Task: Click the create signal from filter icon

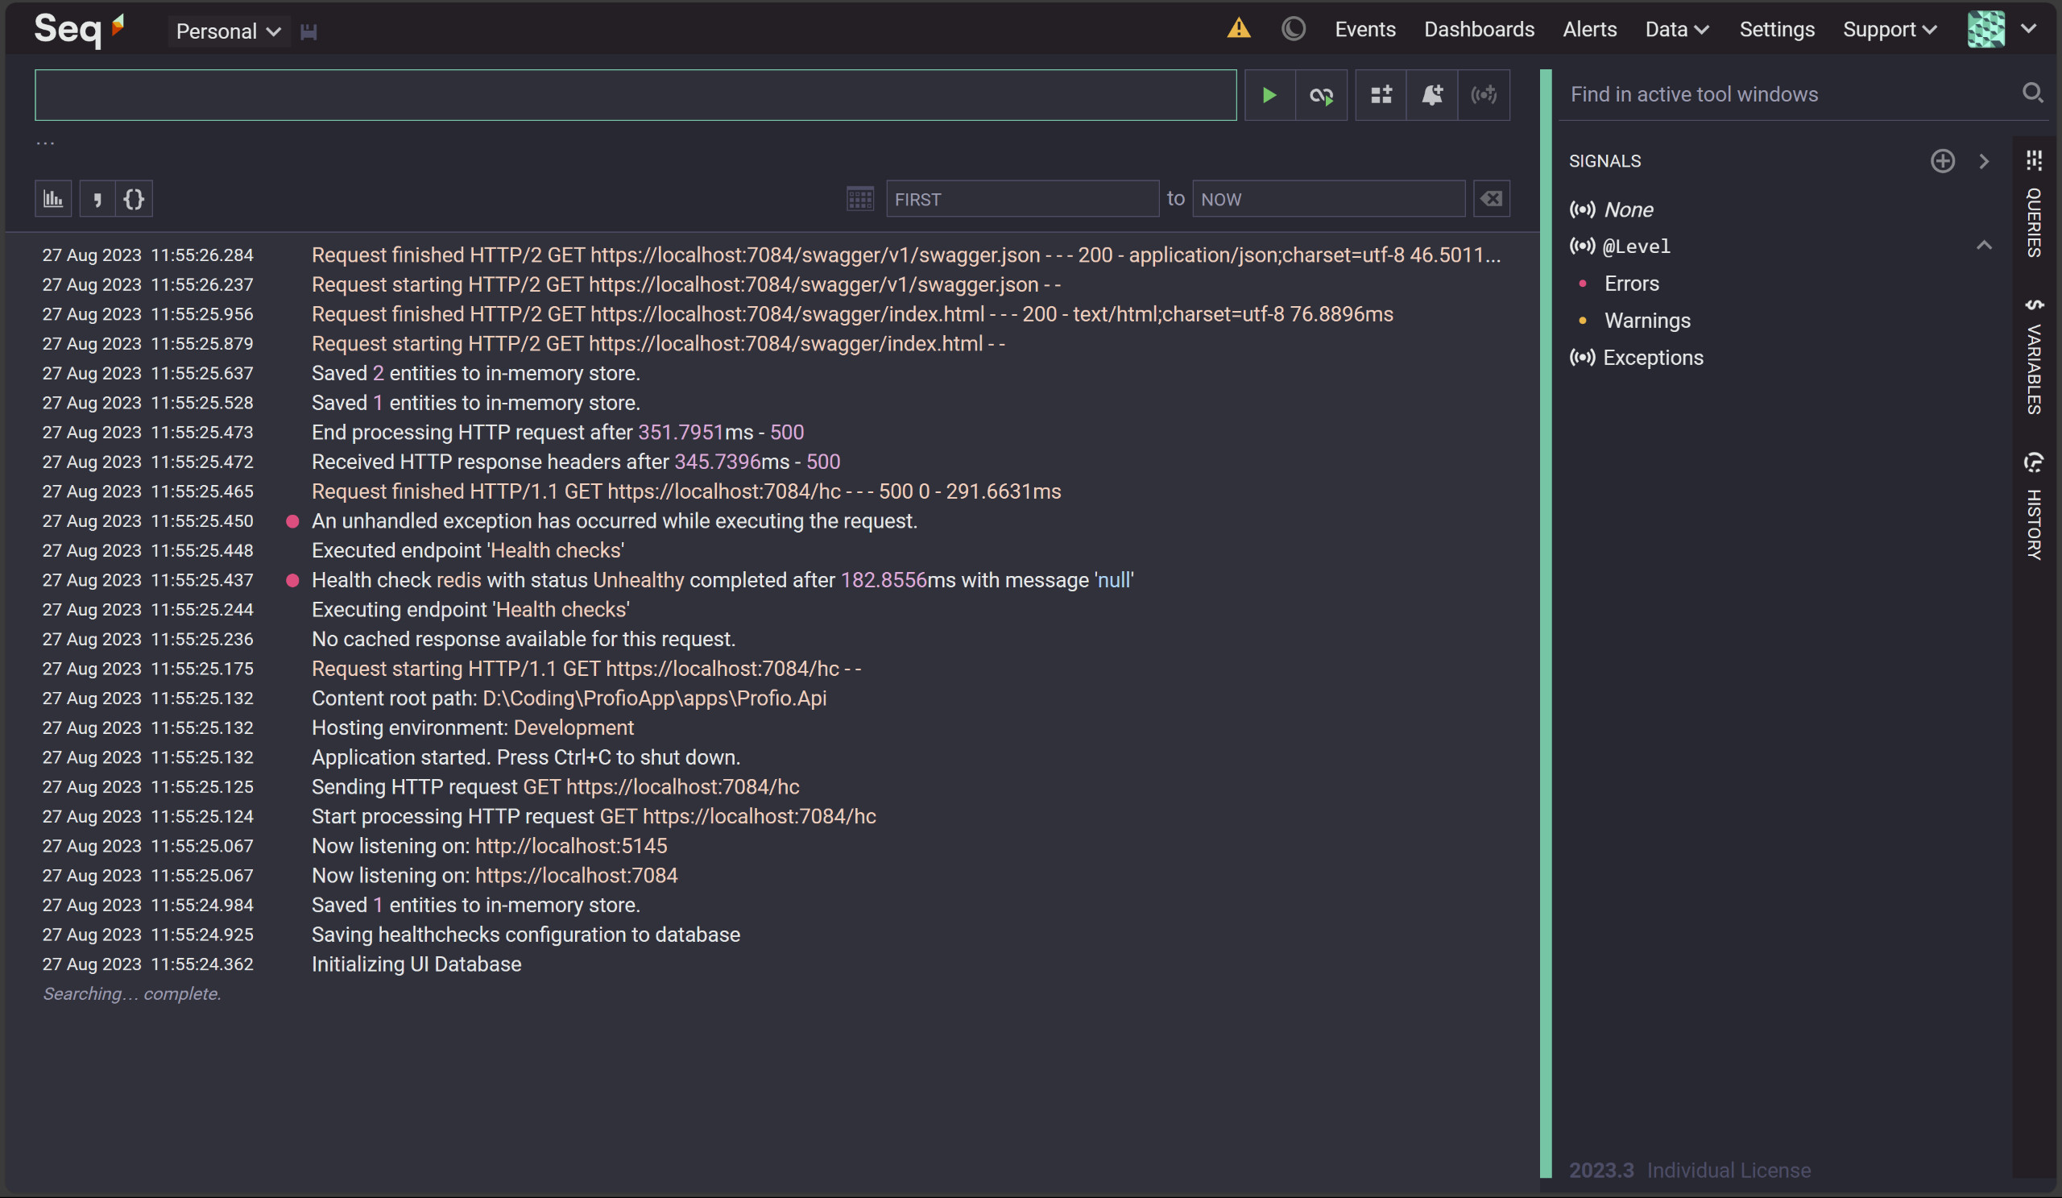Action: point(1484,96)
